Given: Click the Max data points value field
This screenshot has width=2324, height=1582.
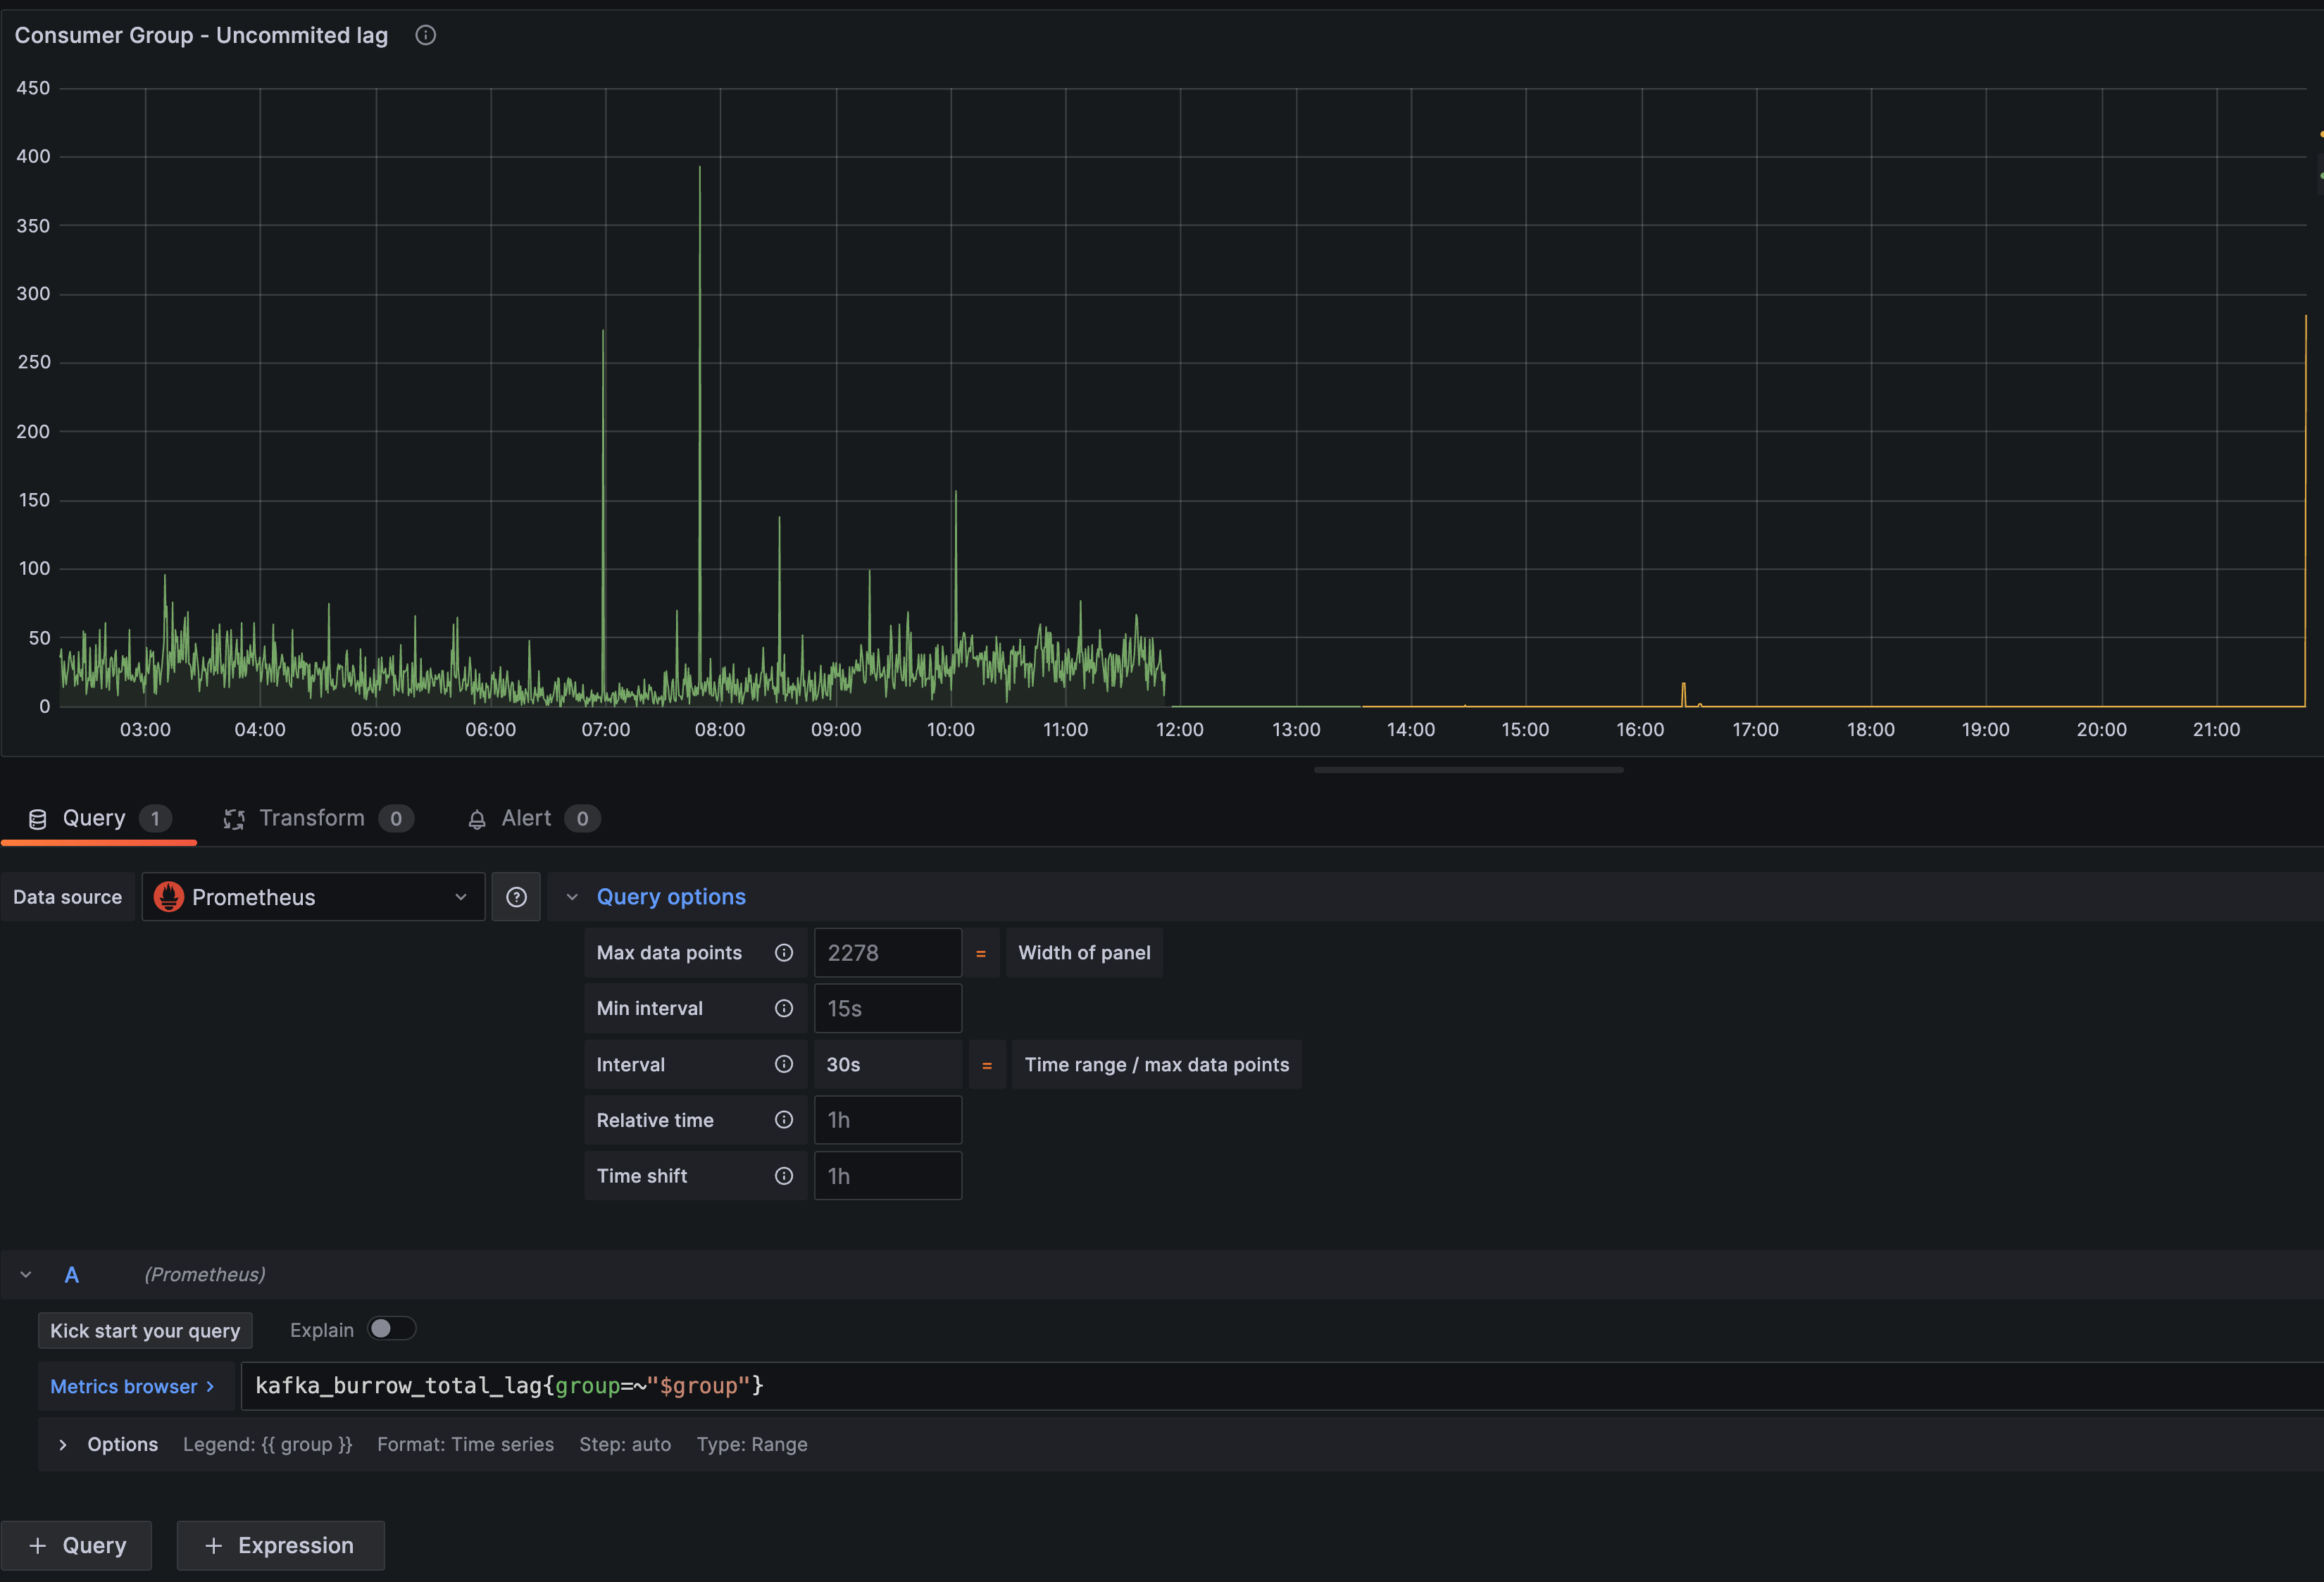Looking at the screenshot, I should tap(887, 952).
